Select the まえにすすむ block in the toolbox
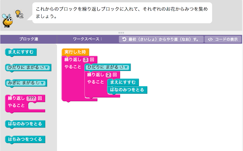Screen dimensions: 243x151 click(21, 52)
